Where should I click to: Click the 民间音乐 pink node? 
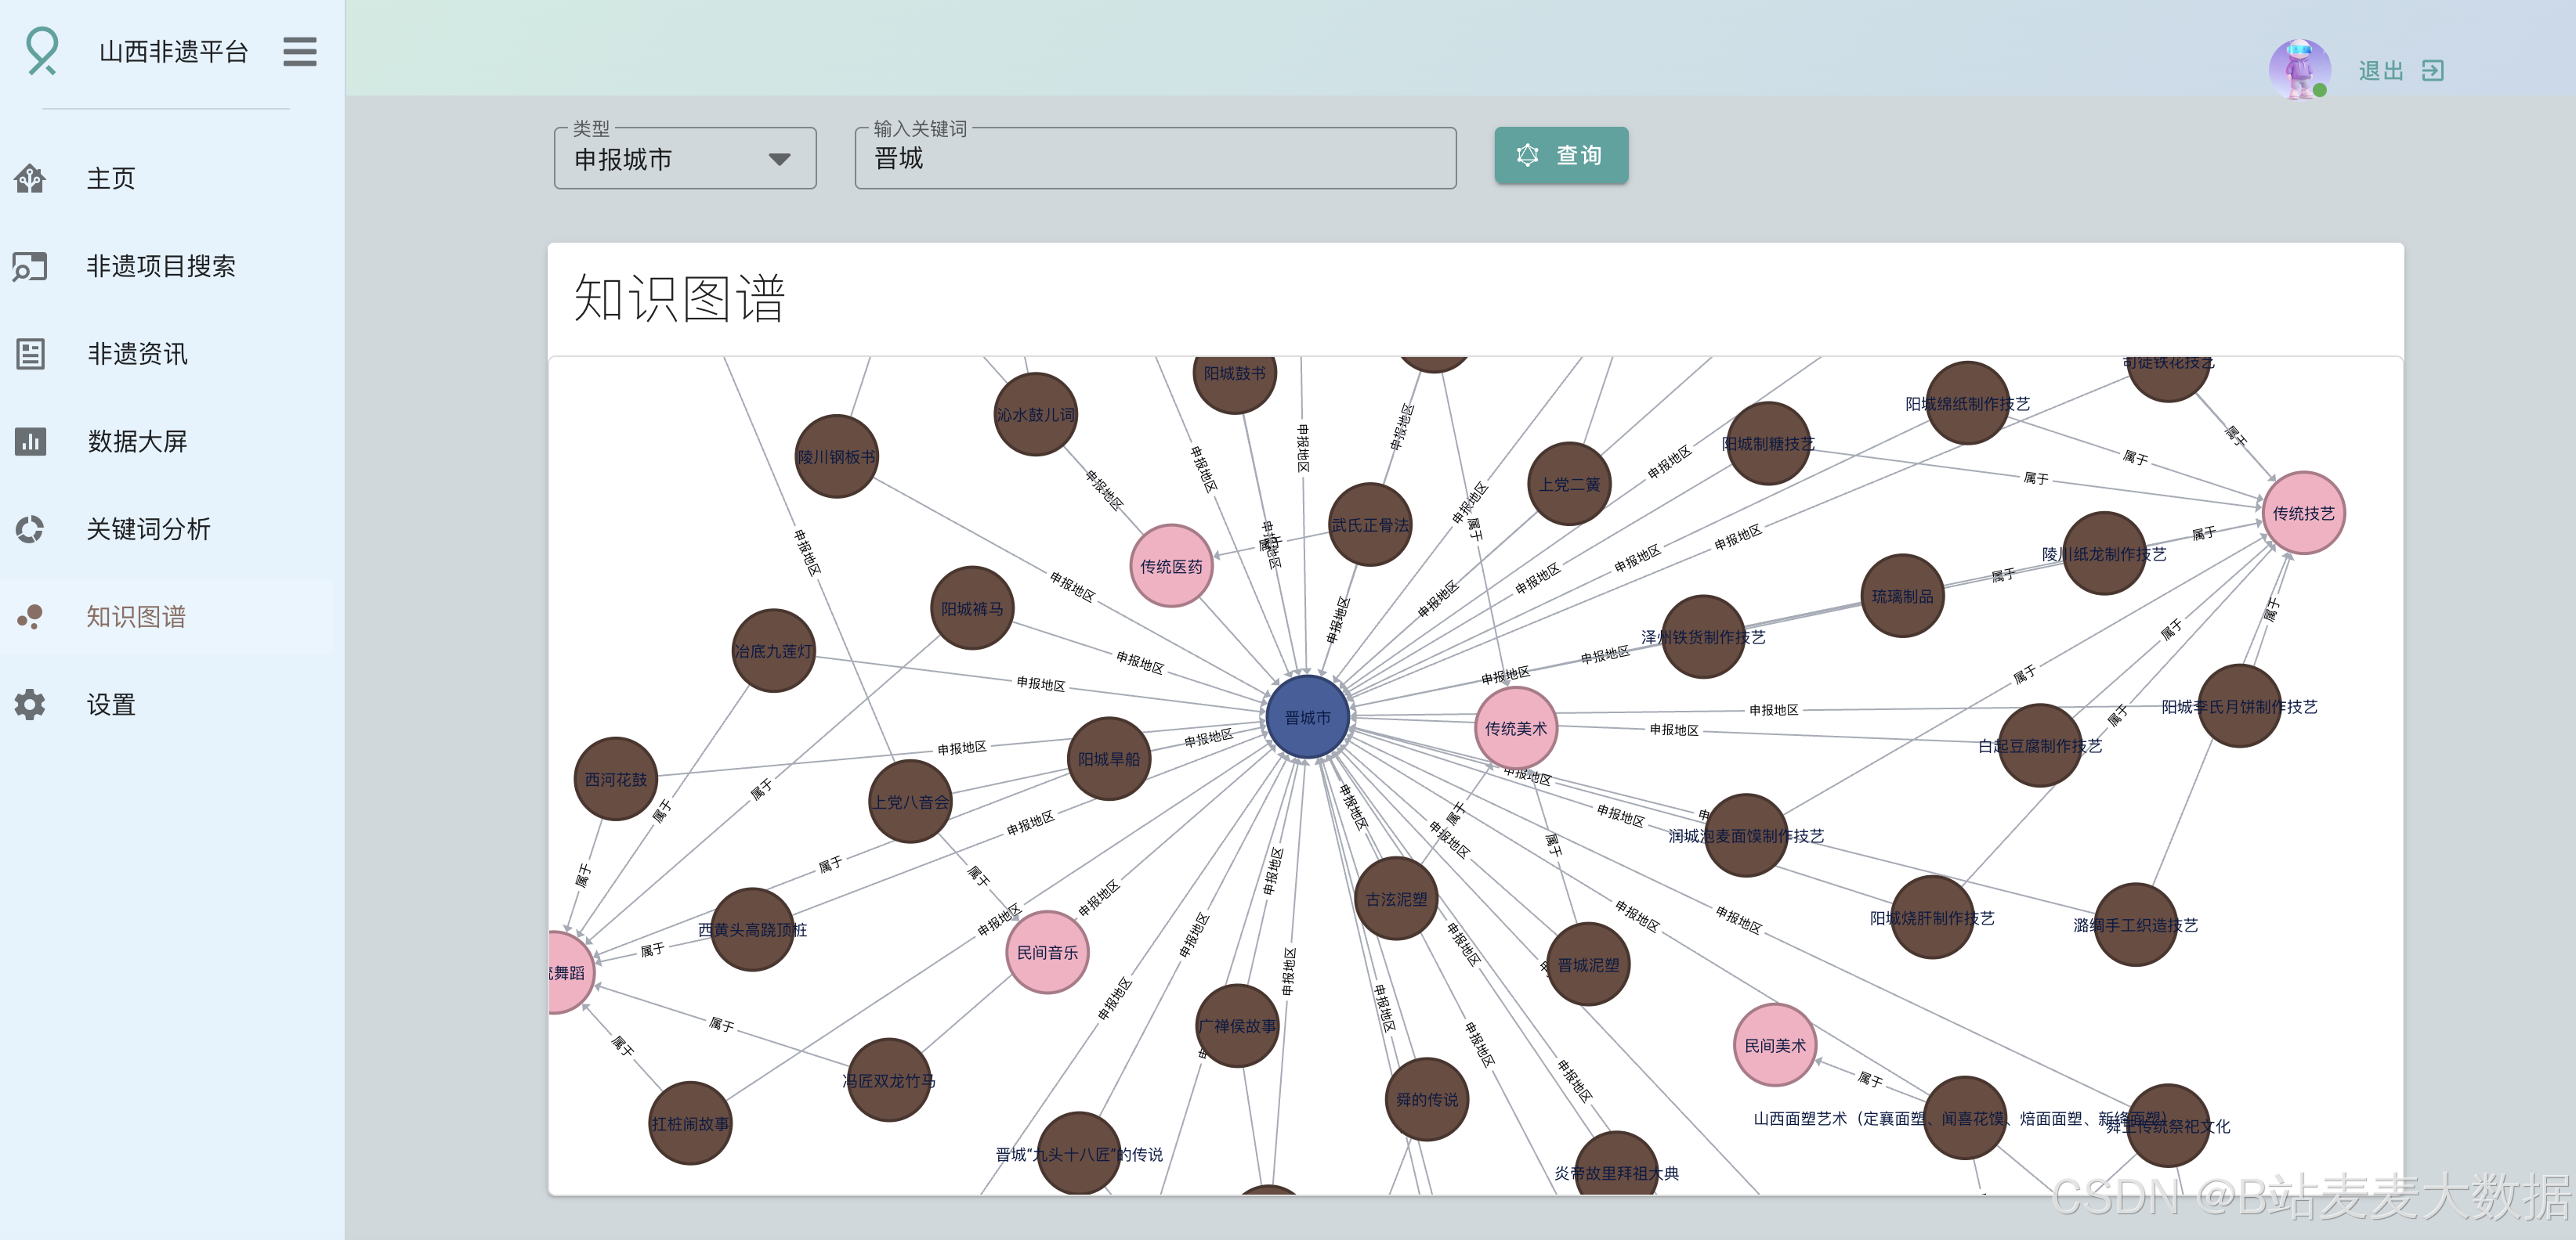pos(1047,952)
